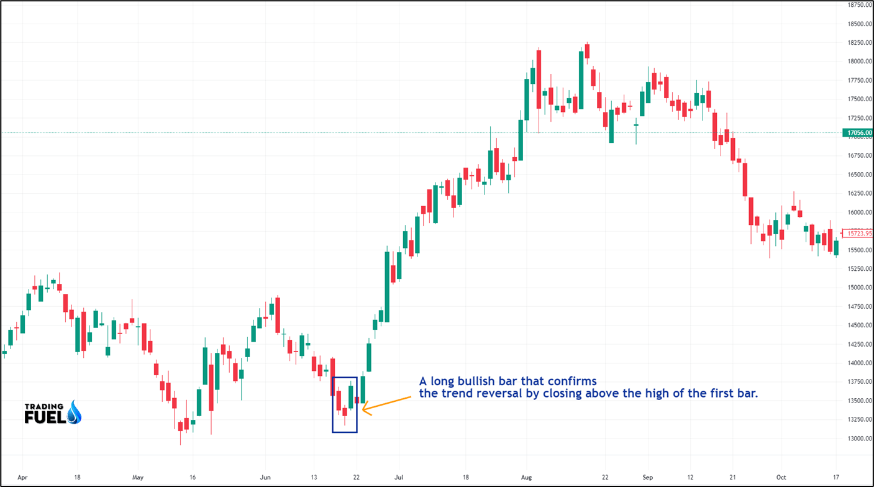Click the Sep label on the date axis
The height and width of the screenshot is (487, 874).
click(x=648, y=478)
